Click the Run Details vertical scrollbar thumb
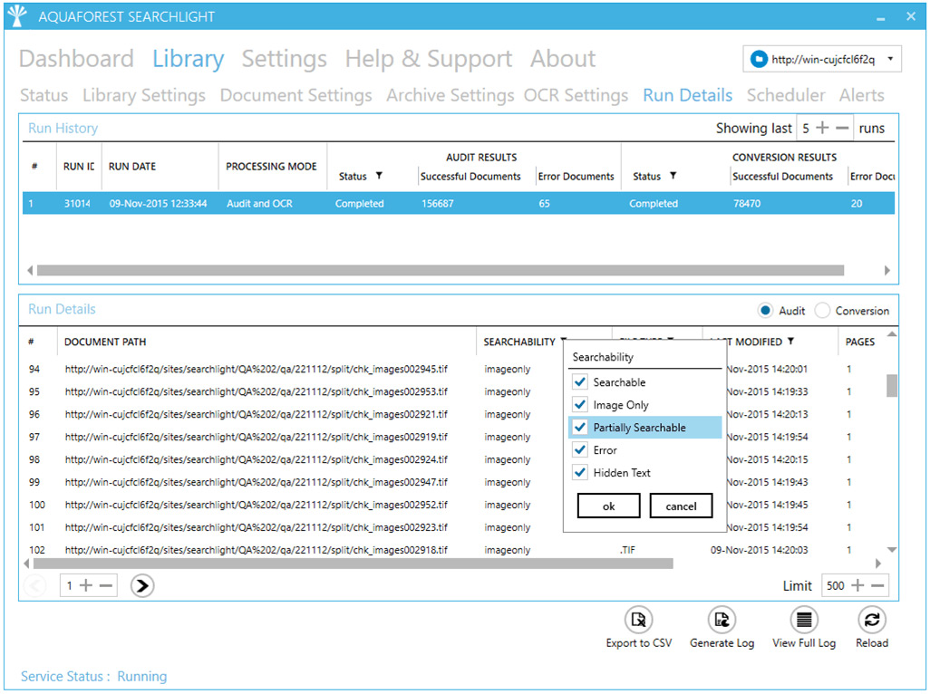The height and width of the screenshot is (694, 930). [891, 385]
